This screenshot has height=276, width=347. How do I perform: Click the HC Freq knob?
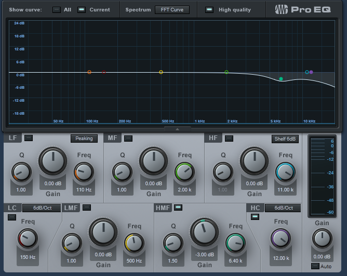[281, 239]
